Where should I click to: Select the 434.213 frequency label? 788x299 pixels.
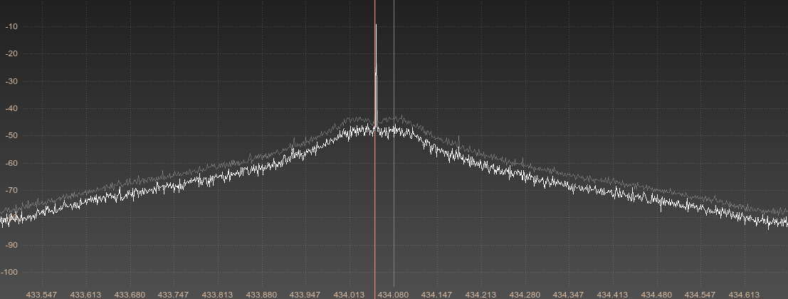[x=481, y=294]
